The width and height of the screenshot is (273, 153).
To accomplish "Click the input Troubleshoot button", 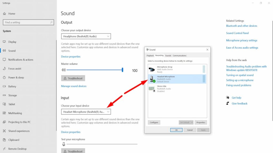I will pos(73,151).
